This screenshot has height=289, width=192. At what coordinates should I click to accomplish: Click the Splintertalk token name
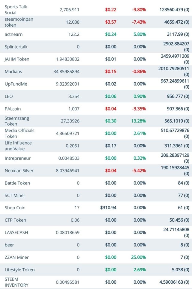16,47
